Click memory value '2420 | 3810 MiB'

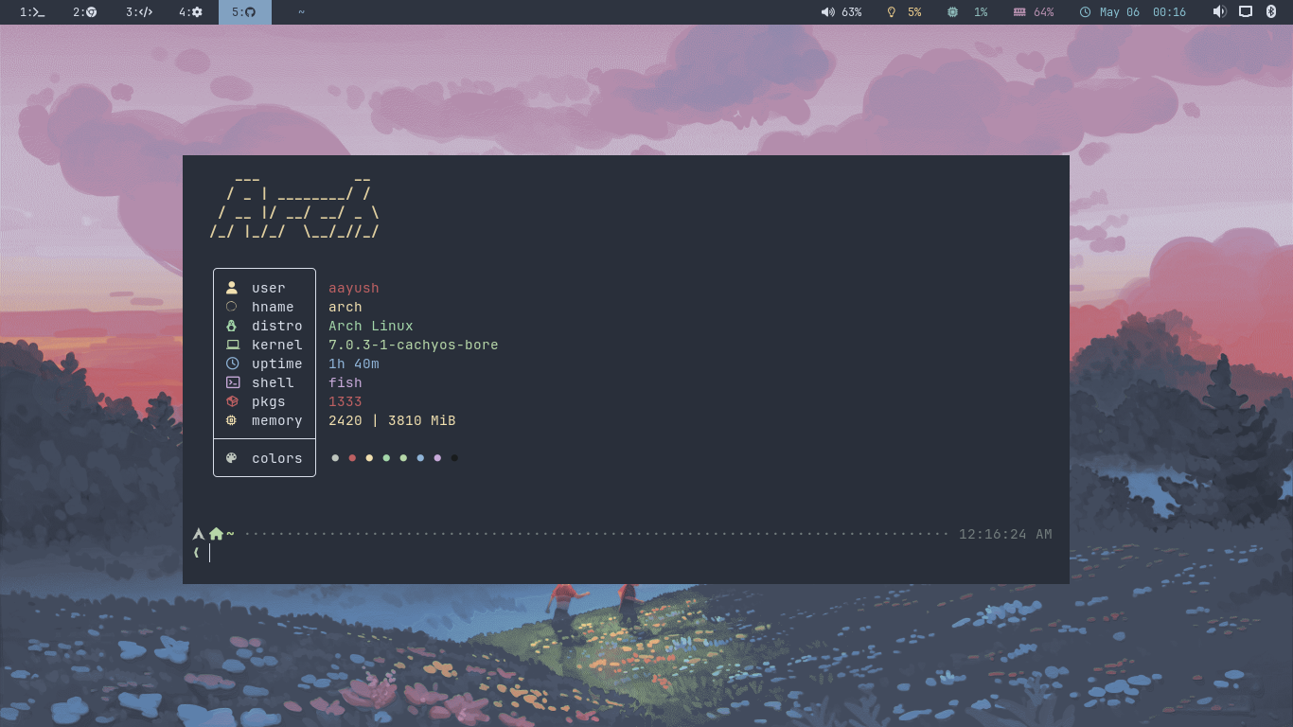point(392,420)
